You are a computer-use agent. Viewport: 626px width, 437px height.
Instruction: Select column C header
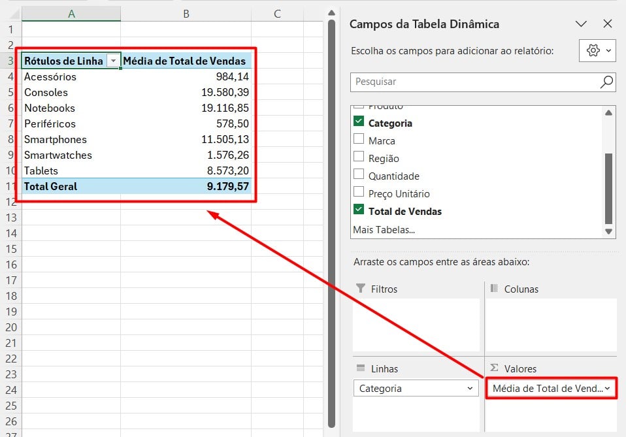click(278, 14)
